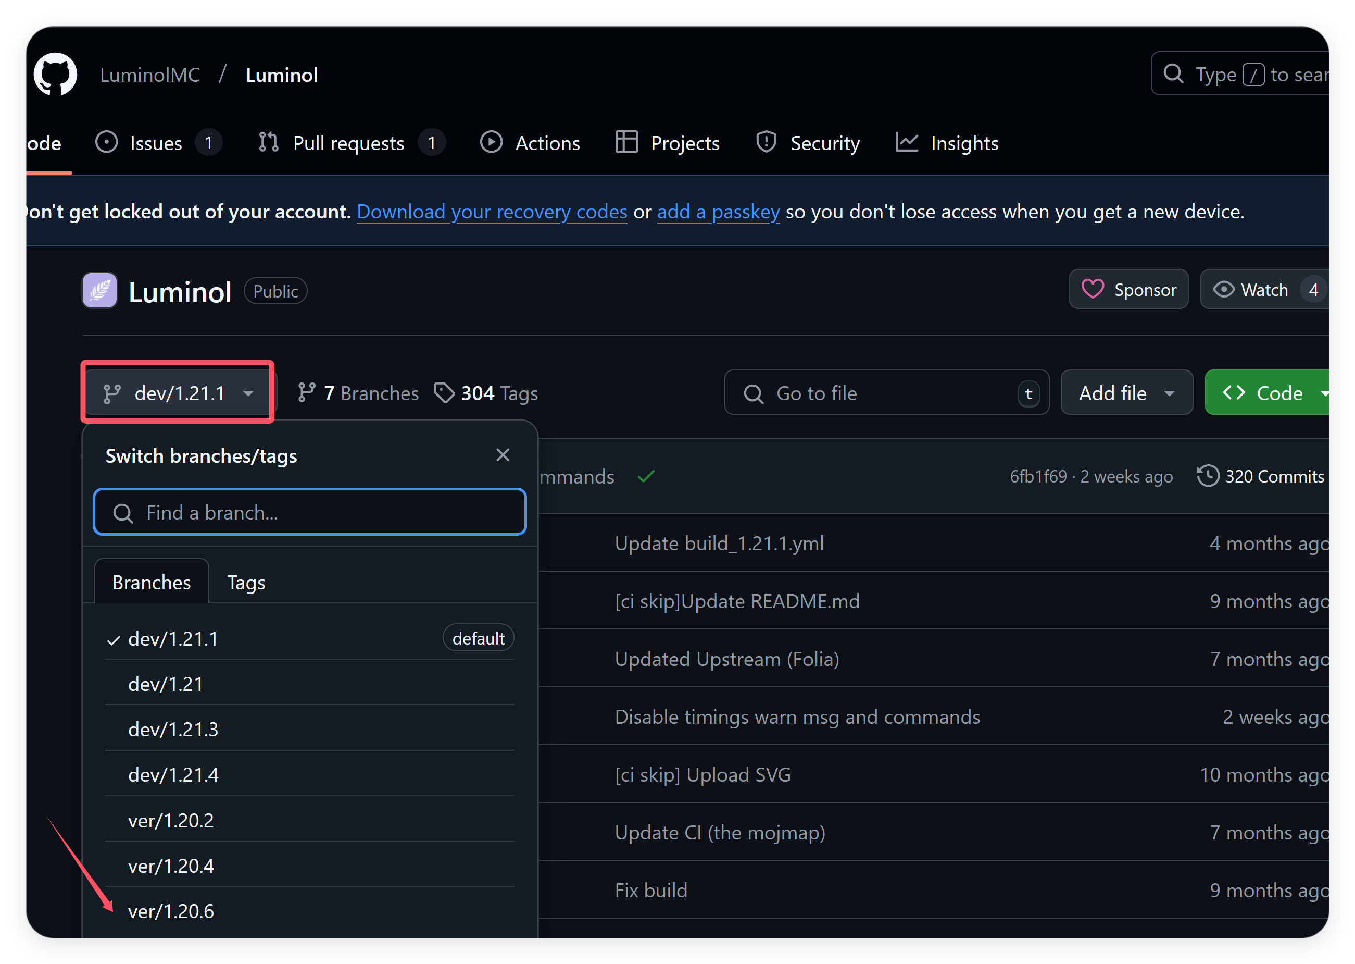The image size is (1355, 964).
Task: Click the green check status icon
Action: point(646,476)
